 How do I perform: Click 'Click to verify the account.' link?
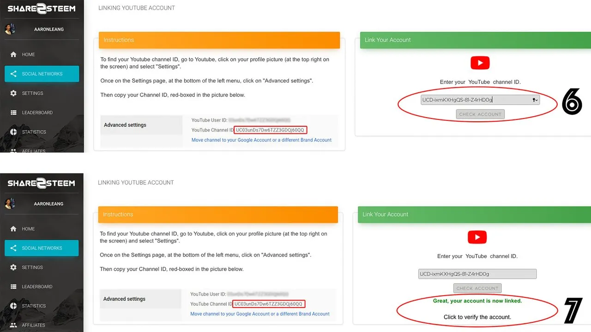pos(477,317)
